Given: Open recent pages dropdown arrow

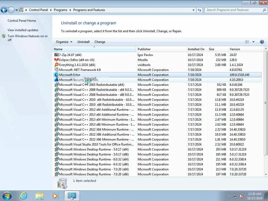Looking at the screenshot, I should click(16, 10).
